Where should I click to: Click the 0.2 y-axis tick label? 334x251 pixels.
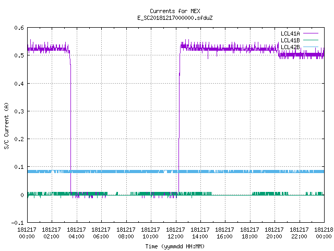point(19,139)
